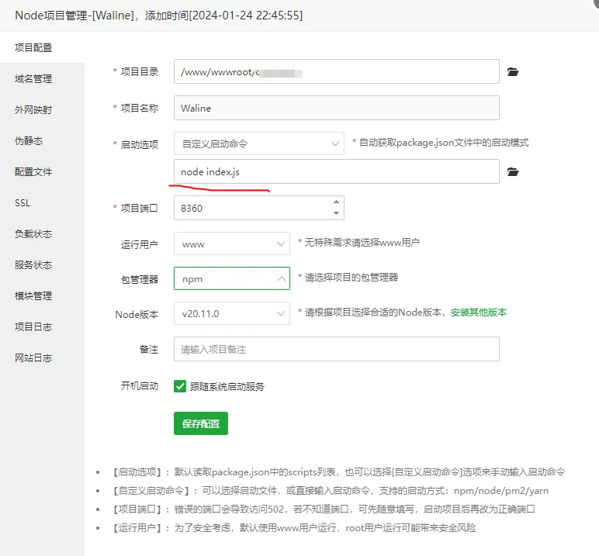Open the 启动选项 dropdown
Viewport: 599px width, 556px height.
258,143
